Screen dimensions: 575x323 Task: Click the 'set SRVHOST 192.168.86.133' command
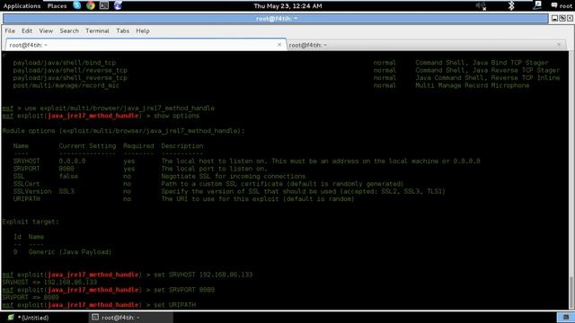203,275
